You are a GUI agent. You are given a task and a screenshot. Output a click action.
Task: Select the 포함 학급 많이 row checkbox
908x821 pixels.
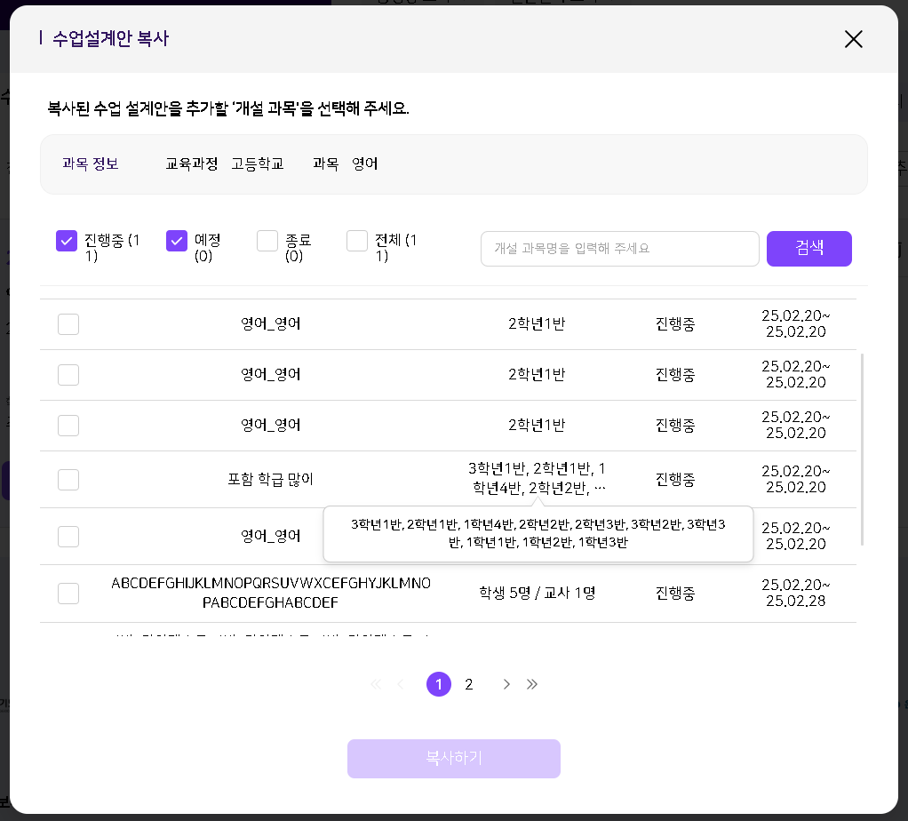click(x=68, y=480)
